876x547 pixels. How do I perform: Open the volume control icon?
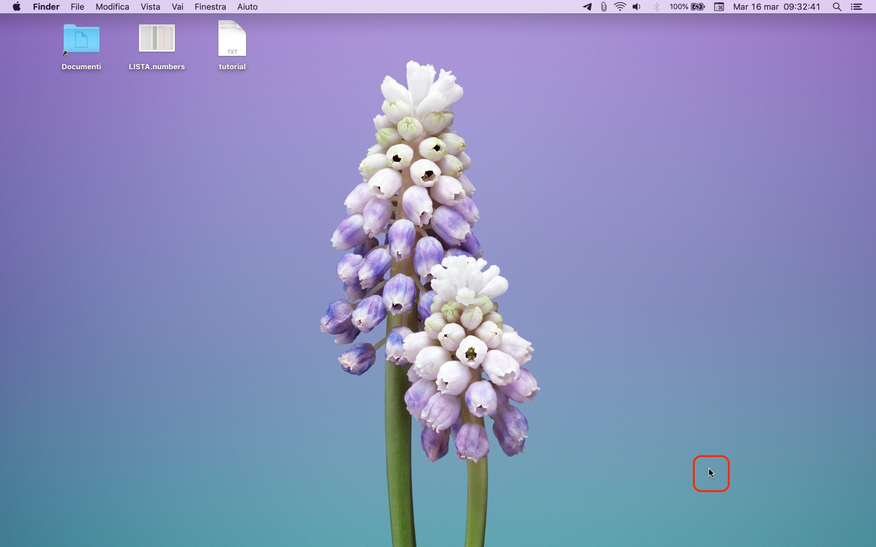click(637, 7)
